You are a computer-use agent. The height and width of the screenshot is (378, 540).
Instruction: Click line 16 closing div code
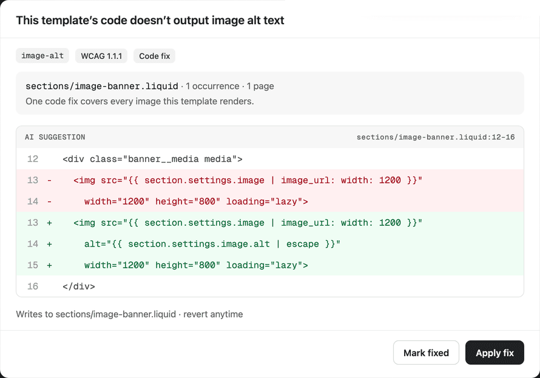coord(78,286)
